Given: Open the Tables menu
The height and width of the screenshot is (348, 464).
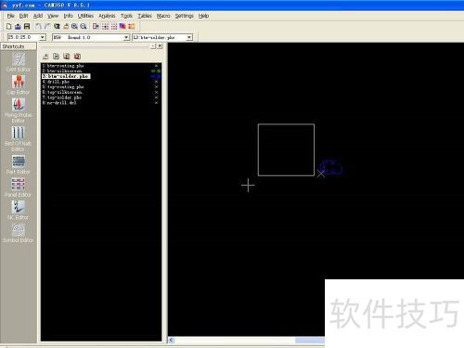Looking at the screenshot, I should (145, 16).
